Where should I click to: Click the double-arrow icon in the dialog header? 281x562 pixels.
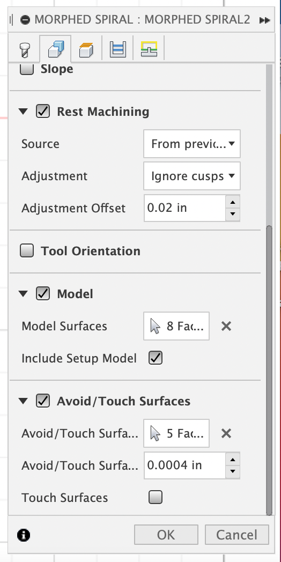point(264,20)
